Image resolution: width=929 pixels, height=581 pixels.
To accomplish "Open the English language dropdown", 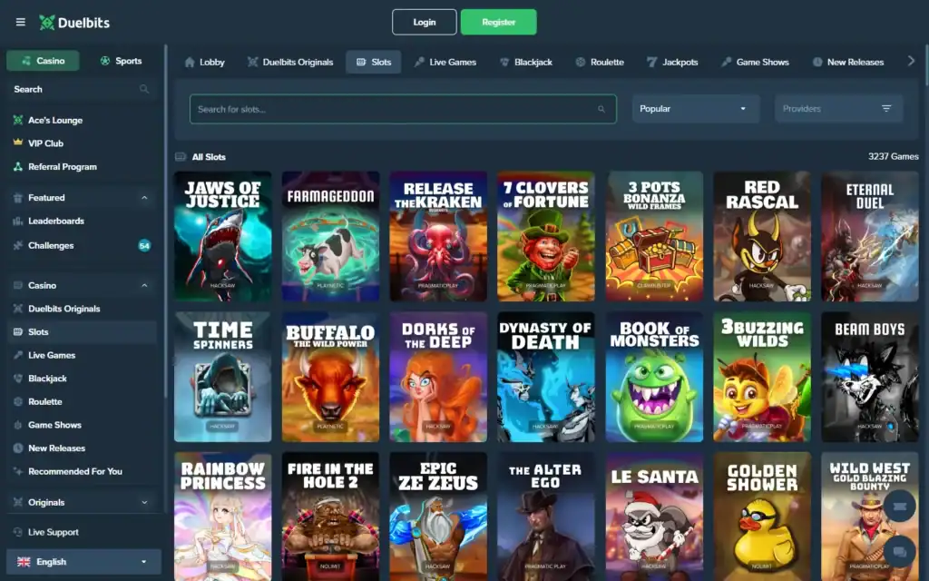I will click(x=83, y=561).
